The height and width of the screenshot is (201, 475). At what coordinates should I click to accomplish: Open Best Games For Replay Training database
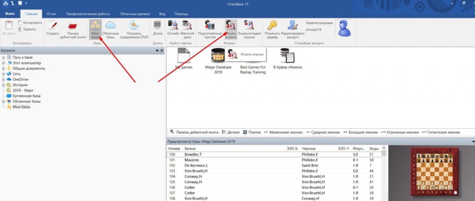(253, 70)
